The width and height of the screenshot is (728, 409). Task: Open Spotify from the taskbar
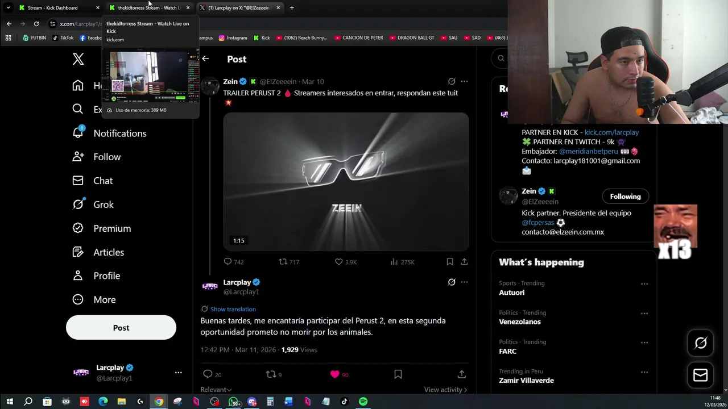[x=363, y=402]
